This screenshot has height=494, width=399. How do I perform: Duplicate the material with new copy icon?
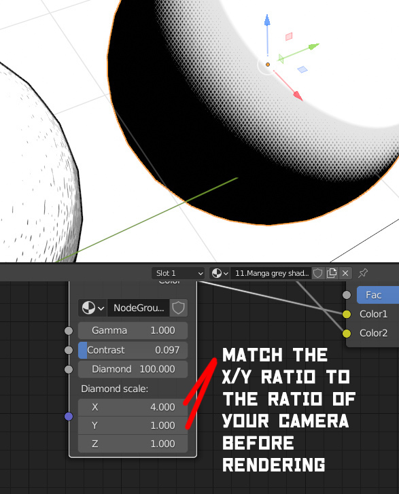click(332, 273)
